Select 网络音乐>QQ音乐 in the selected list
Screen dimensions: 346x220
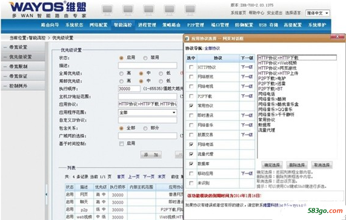[275, 109]
